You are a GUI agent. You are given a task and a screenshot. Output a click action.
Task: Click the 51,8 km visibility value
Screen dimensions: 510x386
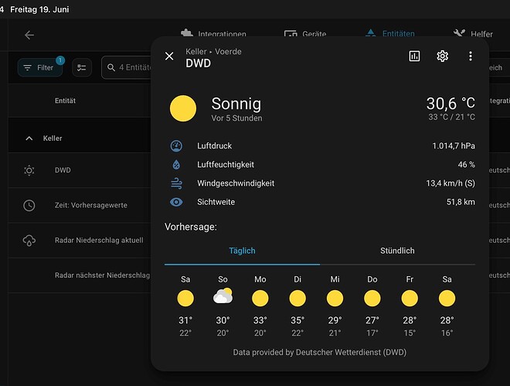pos(461,202)
